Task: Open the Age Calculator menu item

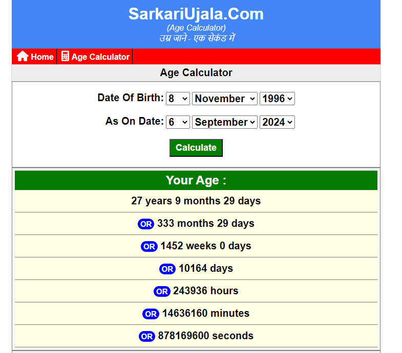Action: coord(95,57)
